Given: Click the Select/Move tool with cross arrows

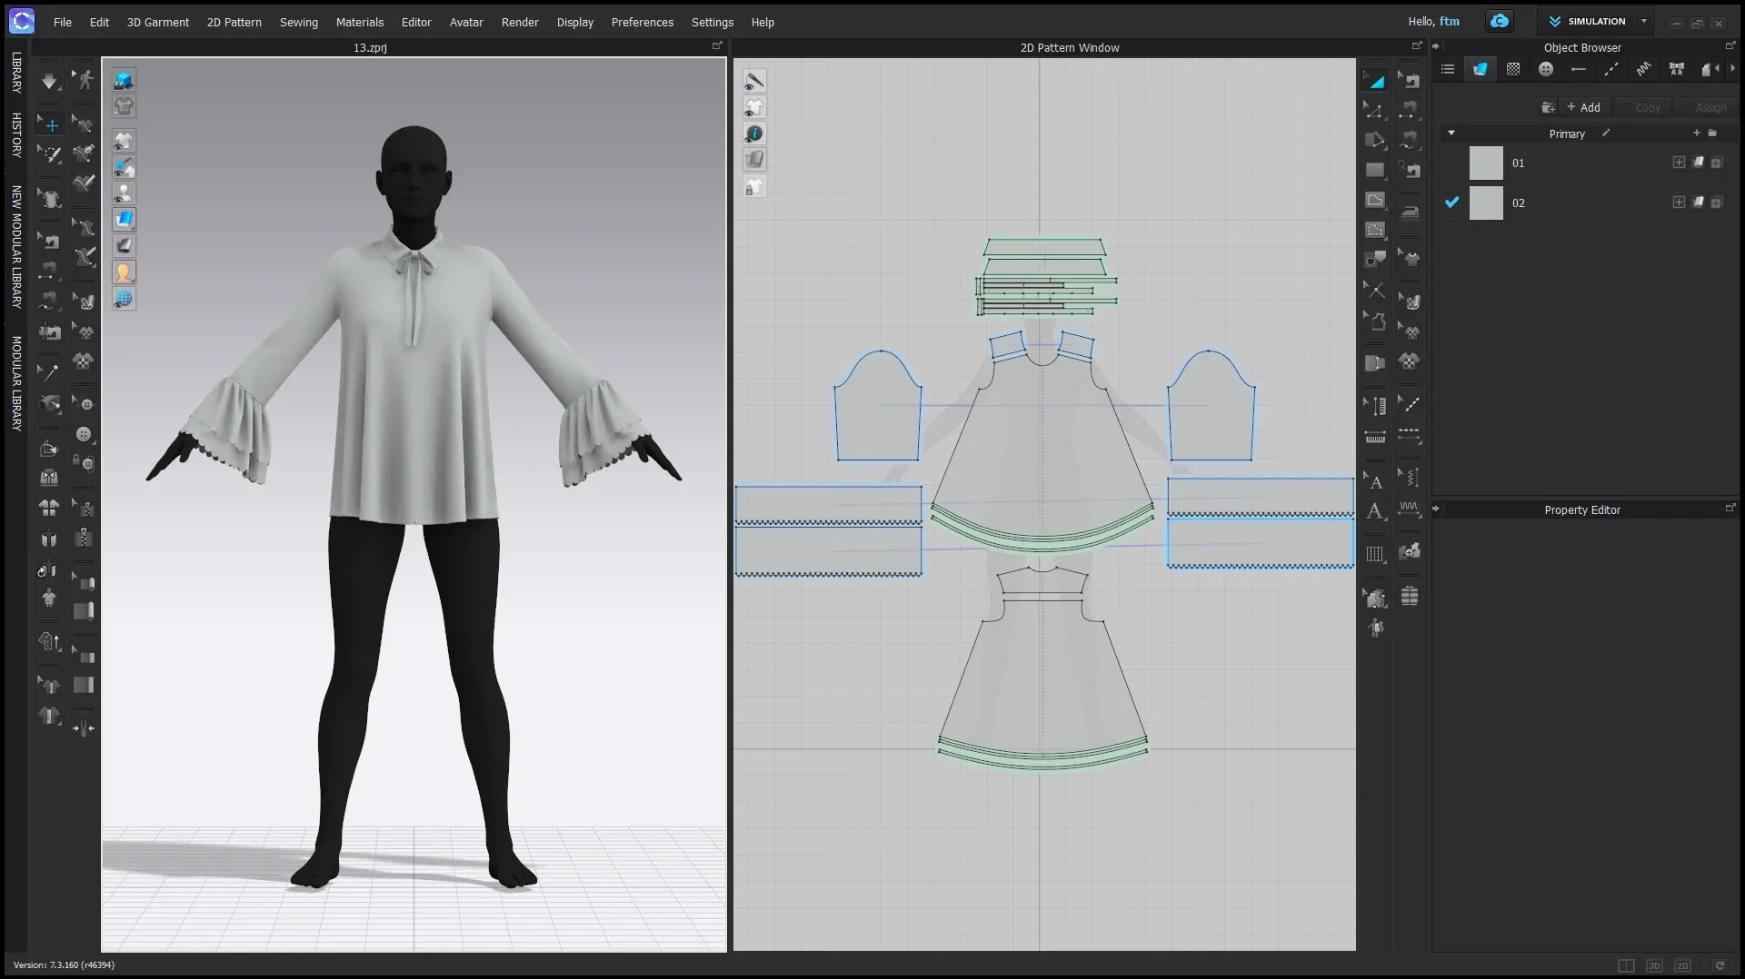Looking at the screenshot, I should tap(51, 125).
